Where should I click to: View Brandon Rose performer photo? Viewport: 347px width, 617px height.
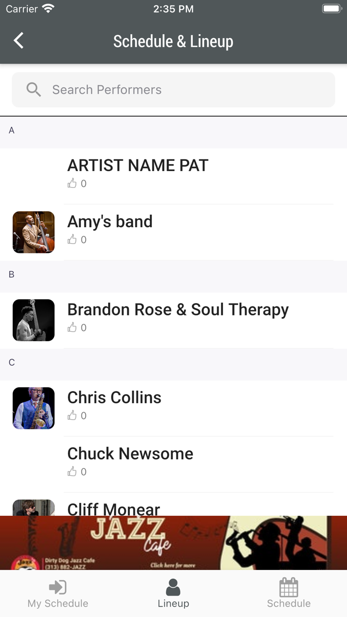click(34, 320)
